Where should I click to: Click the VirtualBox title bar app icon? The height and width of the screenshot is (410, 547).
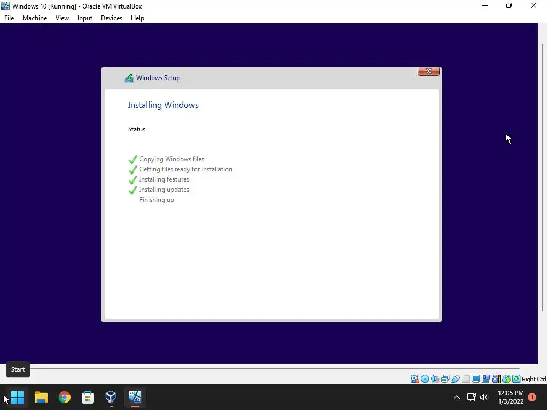(5, 6)
